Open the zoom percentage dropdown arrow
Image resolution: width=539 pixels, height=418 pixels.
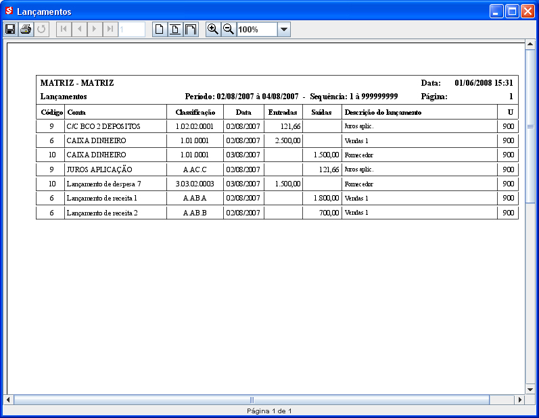click(x=284, y=29)
